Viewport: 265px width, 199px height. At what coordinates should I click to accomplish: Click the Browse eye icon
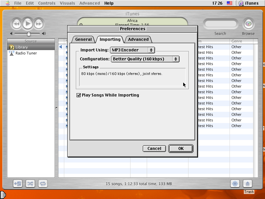tap(248, 24)
